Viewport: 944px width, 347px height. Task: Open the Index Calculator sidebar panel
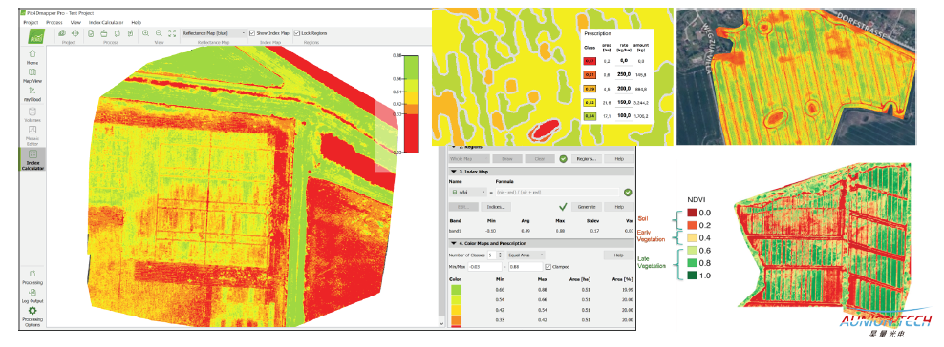(x=32, y=160)
